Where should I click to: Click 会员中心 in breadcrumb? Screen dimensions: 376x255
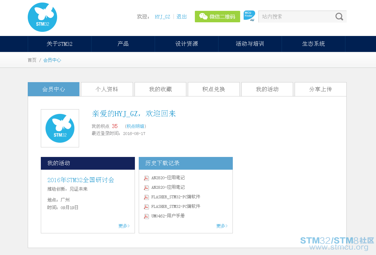coord(52,60)
